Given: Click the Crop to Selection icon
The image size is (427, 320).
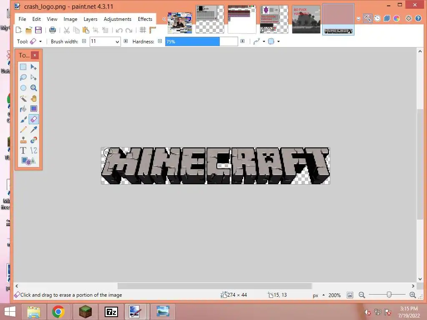Looking at the screenshot, I should [x=95, y=30].
